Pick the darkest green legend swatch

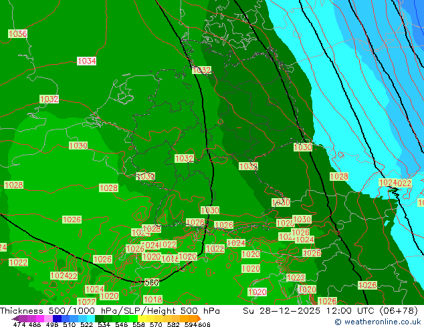pyautogui.click(x=99, y=318)
